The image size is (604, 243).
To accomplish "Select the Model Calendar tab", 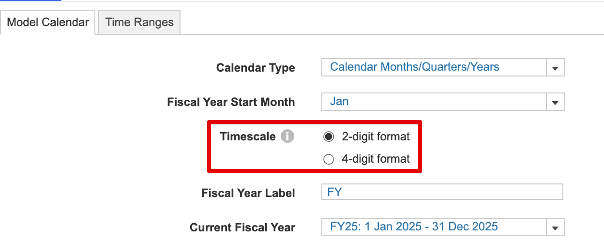I will (48, 22).
